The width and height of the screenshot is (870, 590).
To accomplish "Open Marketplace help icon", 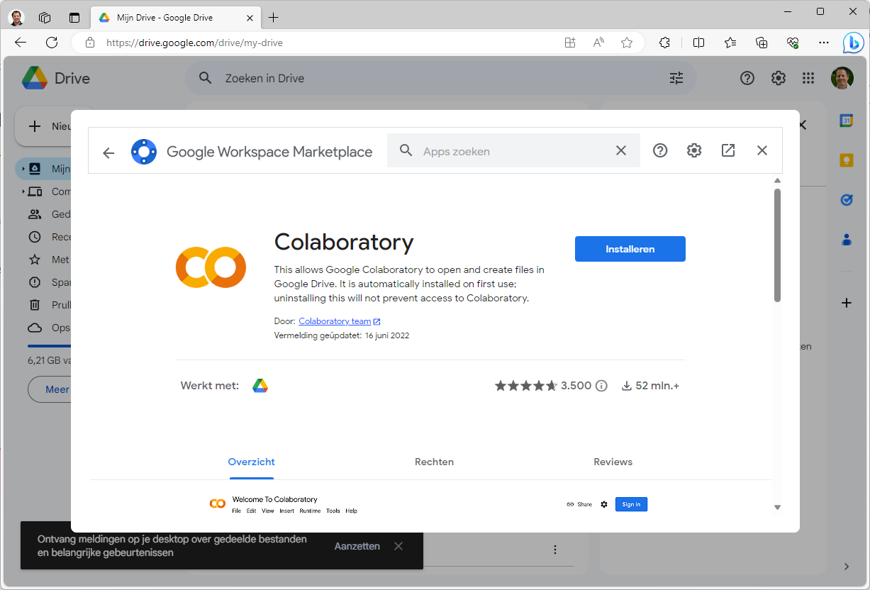I will 660,150.
